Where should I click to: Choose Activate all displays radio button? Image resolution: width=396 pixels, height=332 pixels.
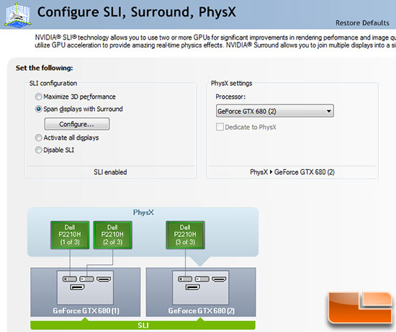(38, 138)
